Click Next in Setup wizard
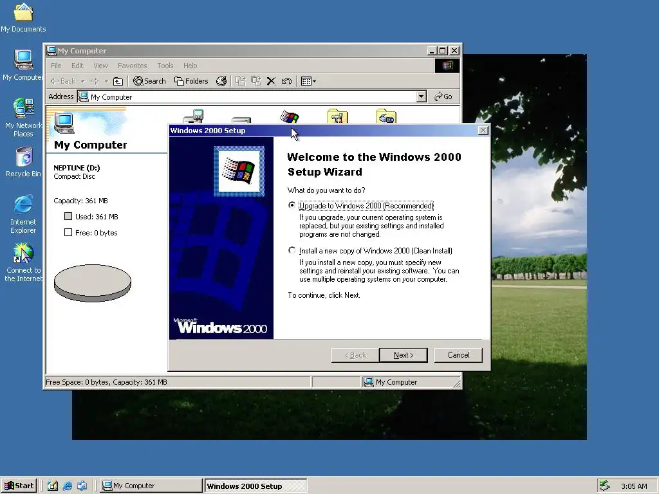659x494 pixels. [404, 355]
